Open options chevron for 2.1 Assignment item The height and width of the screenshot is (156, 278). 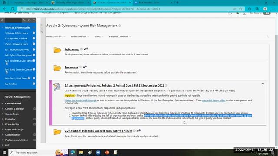(263, 84)
